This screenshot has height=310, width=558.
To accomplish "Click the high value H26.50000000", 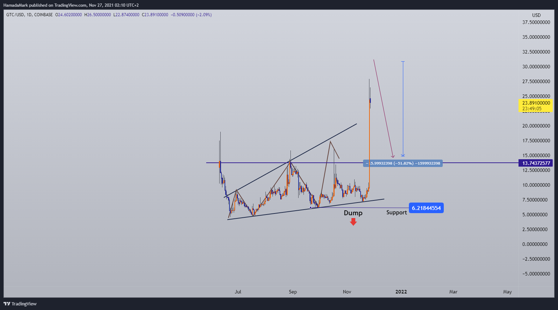I will pyautogui.click(x=98, y=15).
